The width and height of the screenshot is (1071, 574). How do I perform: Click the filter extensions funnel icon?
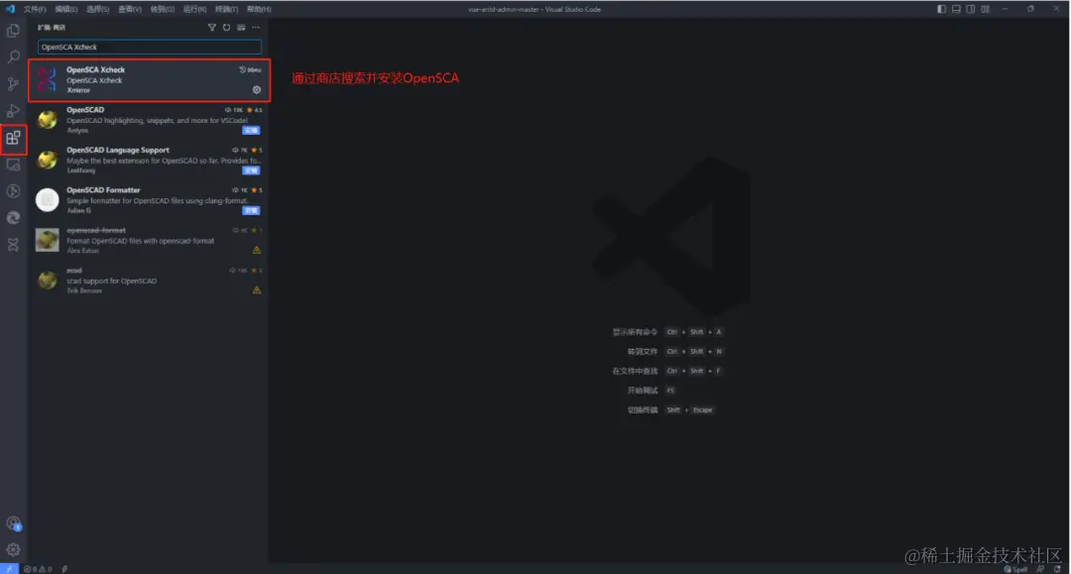(212, 28)
